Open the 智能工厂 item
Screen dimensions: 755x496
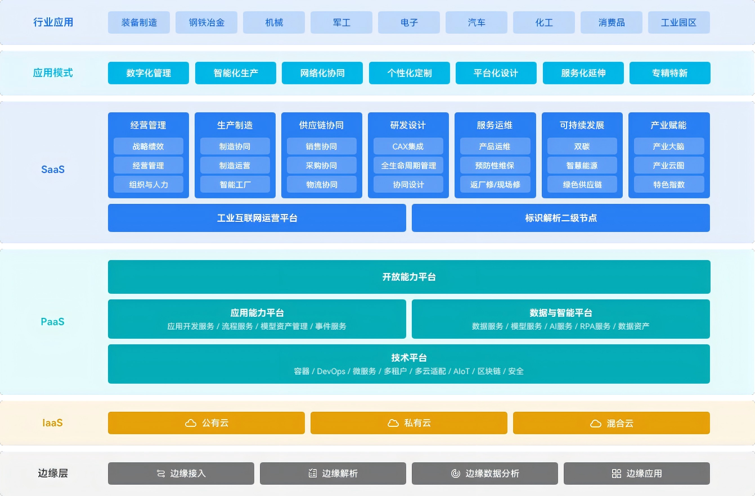[x=235, y=185]
